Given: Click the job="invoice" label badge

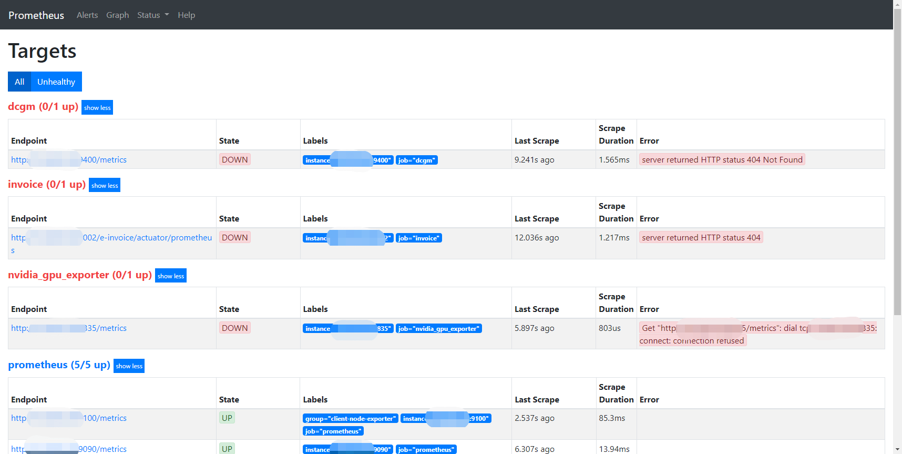Looking at the screenshot, I should coord(419,238).
